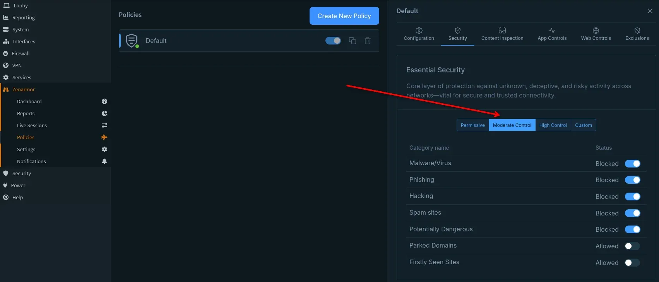Switch to the Web Controls tab
The image size is (659, 282).
coord(596,34)
